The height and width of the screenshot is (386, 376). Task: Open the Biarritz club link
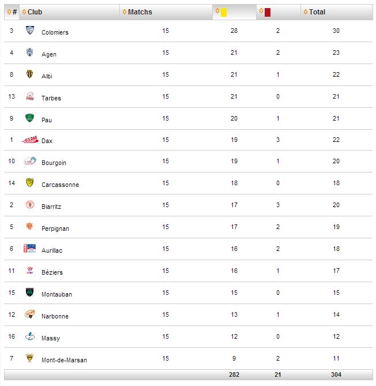pos(51,207)
